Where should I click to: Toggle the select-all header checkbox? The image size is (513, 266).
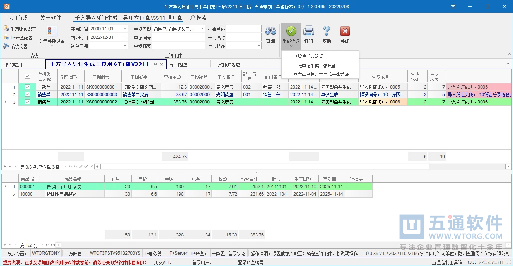(x=27, y=76)
